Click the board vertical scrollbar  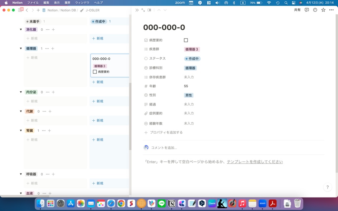130,116
